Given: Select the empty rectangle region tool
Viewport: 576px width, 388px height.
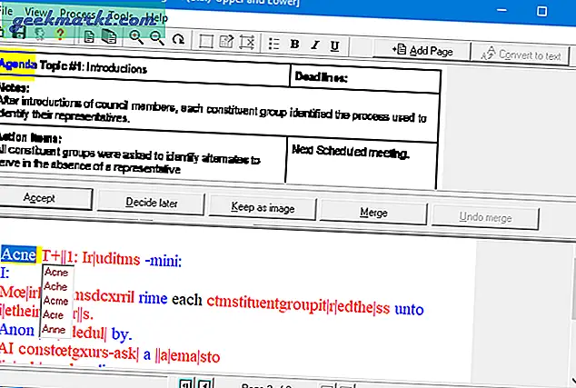Looking at the screenshot, I should coord(205,41).
